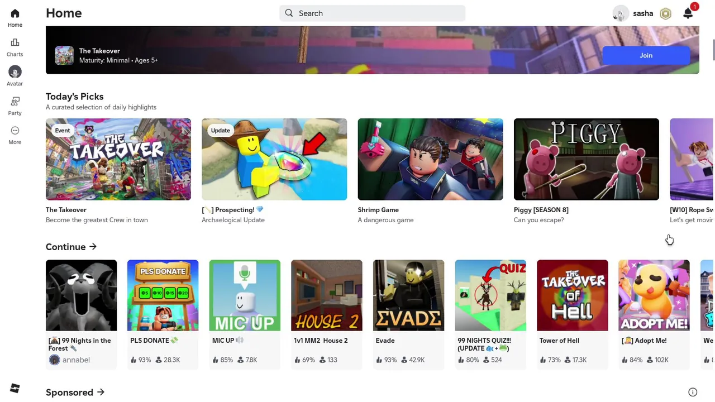Open the Evade game thumbnail

pos(409,295)
